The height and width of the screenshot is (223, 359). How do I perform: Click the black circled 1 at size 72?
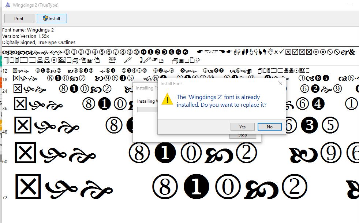[197, 186]
